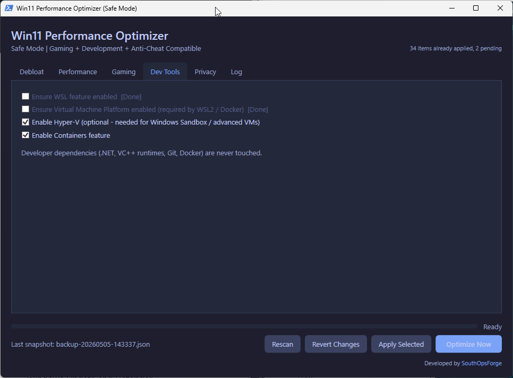Click Apply Selected button
Viewport: 513px width, 378px height.
point(401,344)
